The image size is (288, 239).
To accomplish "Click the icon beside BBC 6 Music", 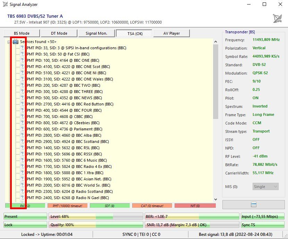I will (22, 160).
